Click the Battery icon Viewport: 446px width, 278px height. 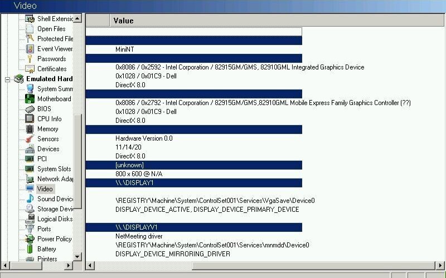coord(30,249)
